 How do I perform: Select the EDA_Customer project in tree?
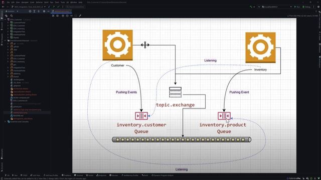coord(19,25)
